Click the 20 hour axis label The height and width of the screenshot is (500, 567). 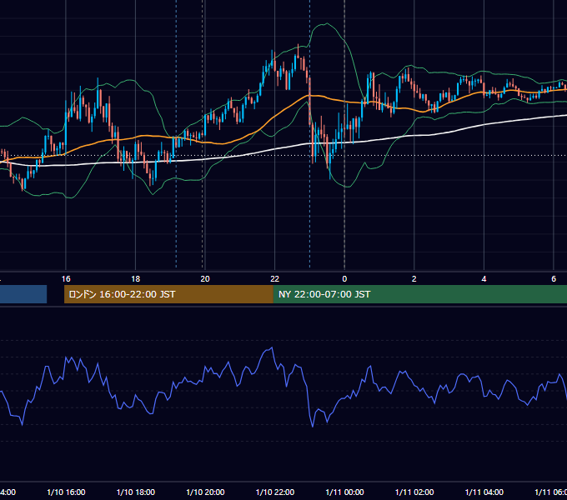point(205,279)
